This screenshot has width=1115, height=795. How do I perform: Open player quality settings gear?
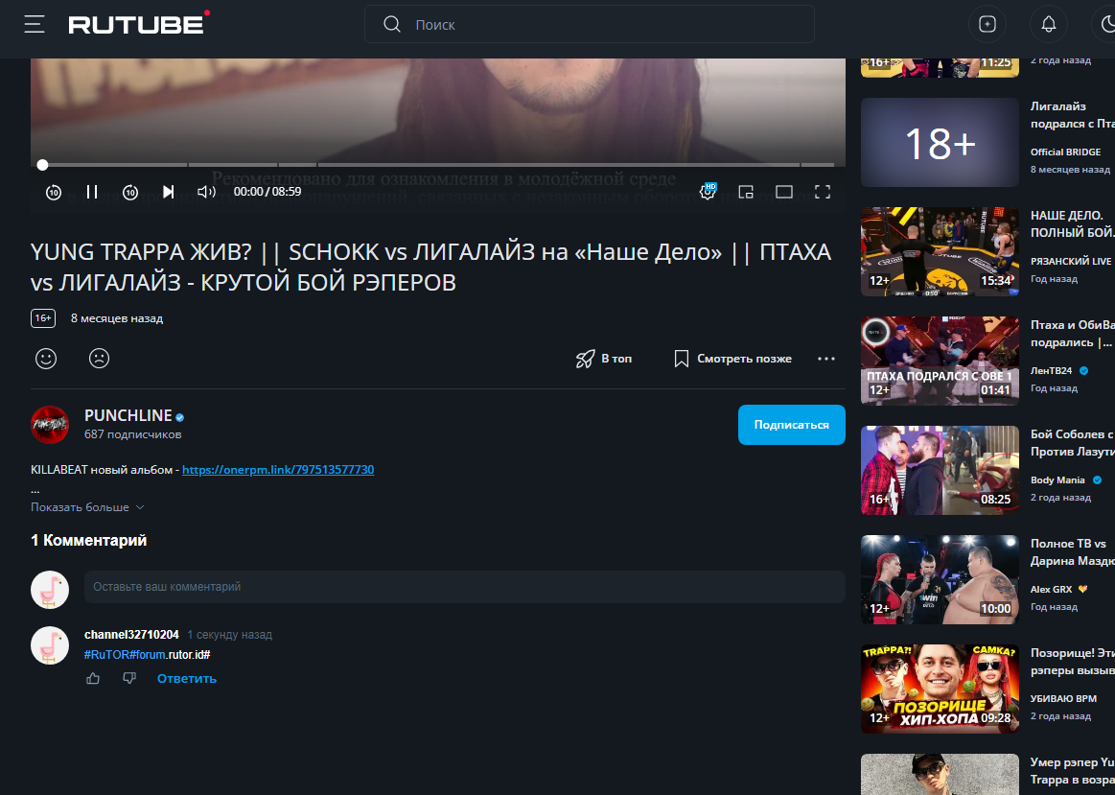(x=708, y=191)
